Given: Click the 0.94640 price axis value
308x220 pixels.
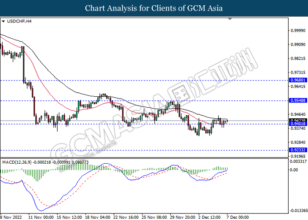Looking at the screenshot, I should pos(298,114).
